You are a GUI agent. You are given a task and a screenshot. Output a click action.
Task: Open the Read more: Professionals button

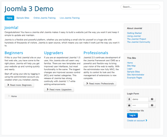click(100, 84)
